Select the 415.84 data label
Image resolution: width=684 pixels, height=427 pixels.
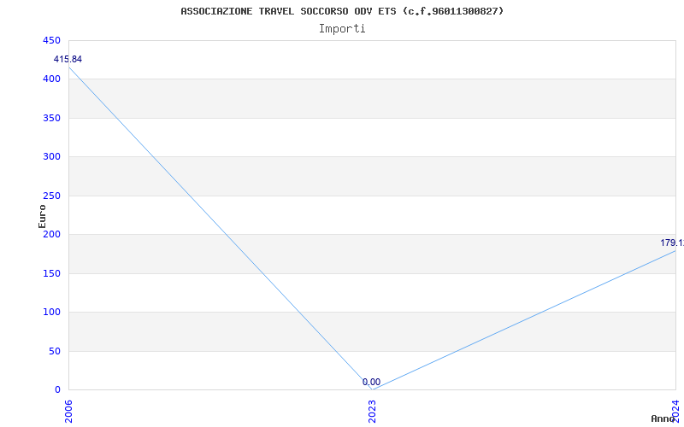(68, 59)
